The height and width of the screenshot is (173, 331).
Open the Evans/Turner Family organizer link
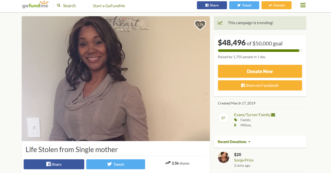pyautogui.click(x=252, y=115)
